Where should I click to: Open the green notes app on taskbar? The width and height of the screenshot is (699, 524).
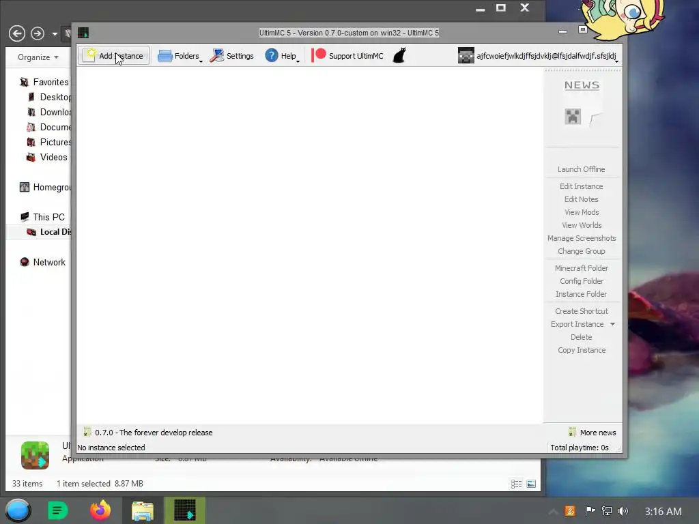coord(57,510)
